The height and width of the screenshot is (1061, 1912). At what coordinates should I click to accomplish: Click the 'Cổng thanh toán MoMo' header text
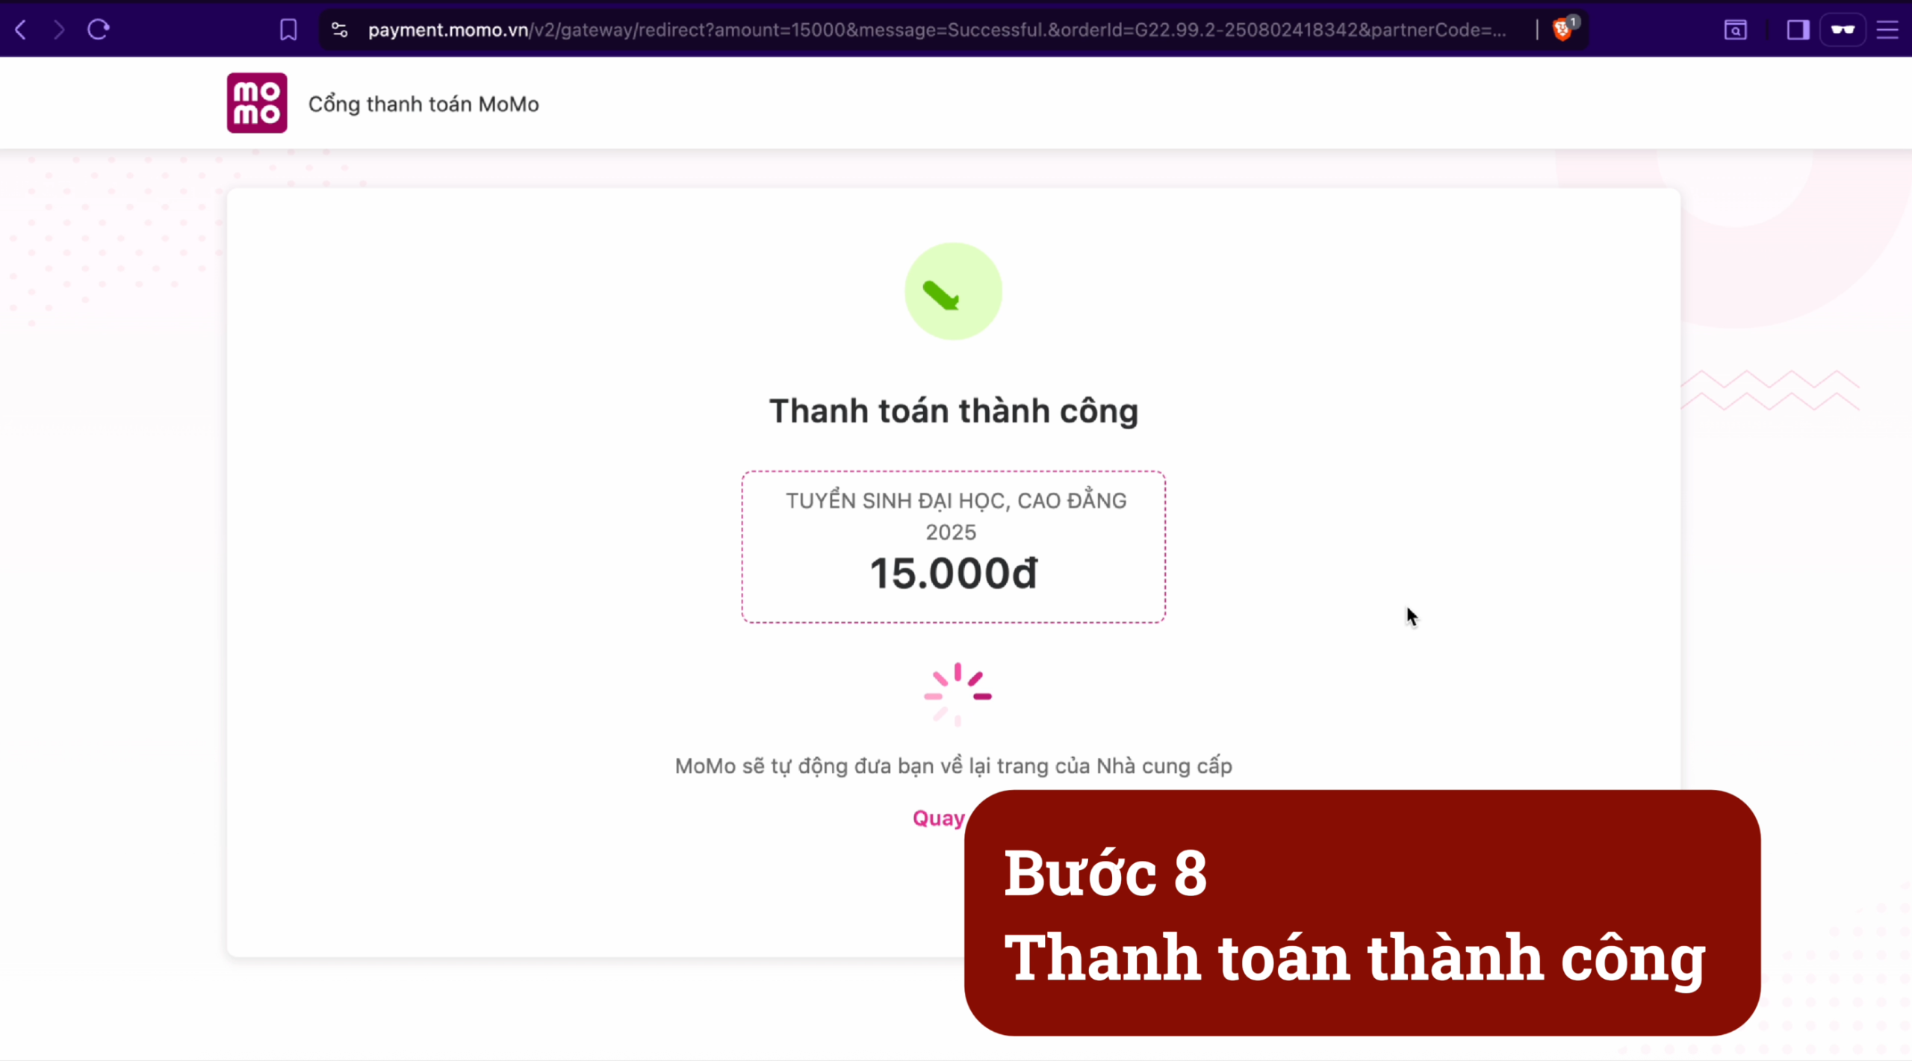[x=423, y=104]
